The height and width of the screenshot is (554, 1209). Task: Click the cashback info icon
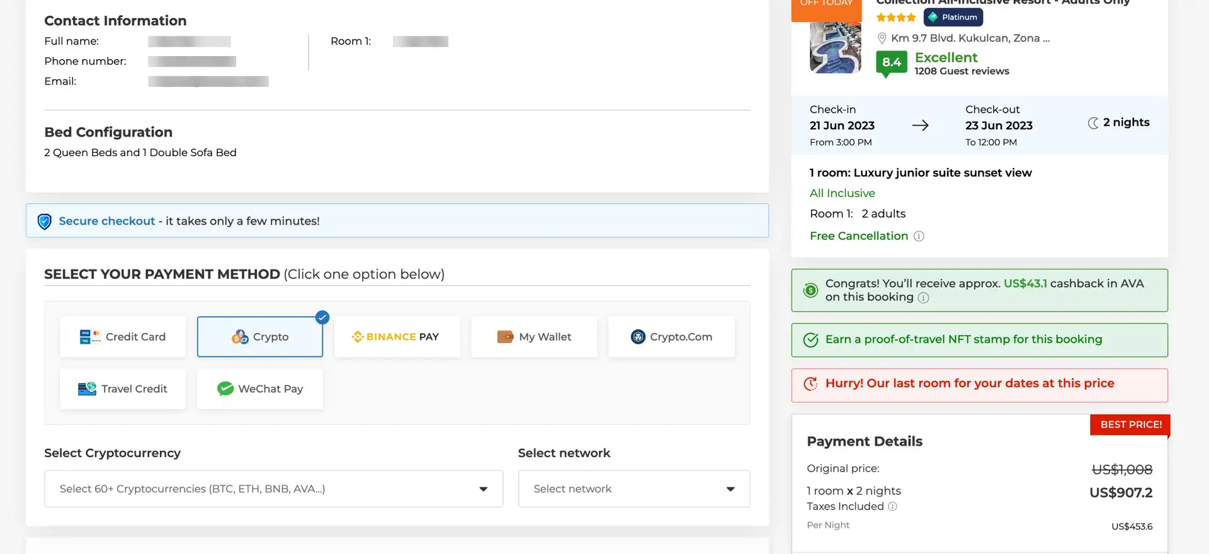(923, 298)
